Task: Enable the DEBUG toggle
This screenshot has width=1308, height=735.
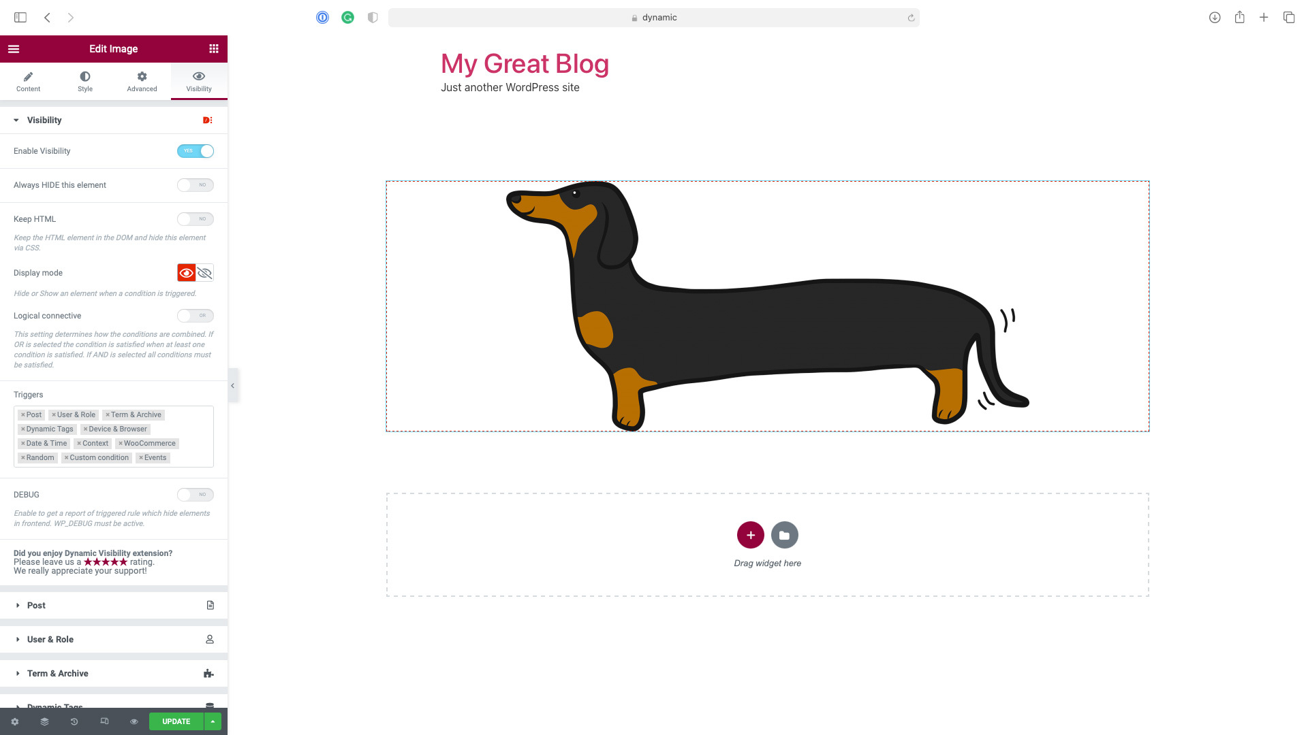Action: coord(195,495)
